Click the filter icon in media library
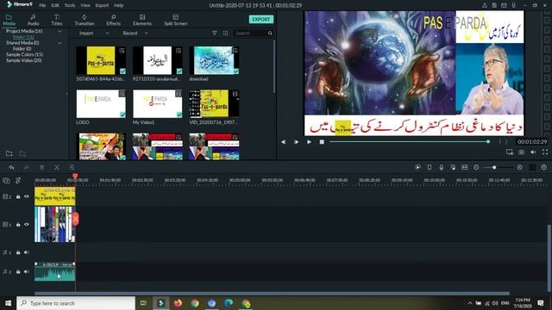The width and height of the screenshot is (552, 310). tap(215, 33)
